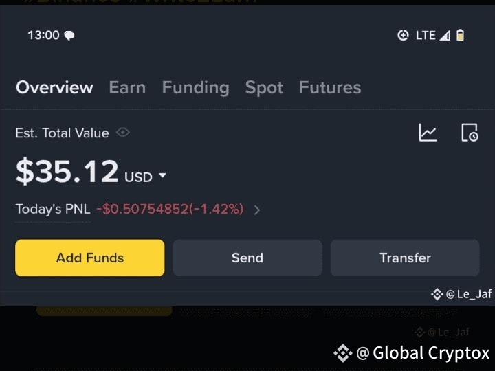This screenshot has width=495, height=371.
Task: Open the Spot tab
Action: point(264,87)
